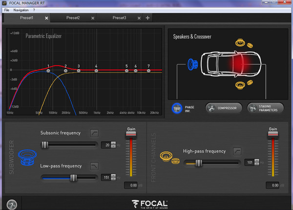The width and height of the screenshot is (293, 210).
Task: Click the subwoofer gain dB value field
Action: coord(131,185)
